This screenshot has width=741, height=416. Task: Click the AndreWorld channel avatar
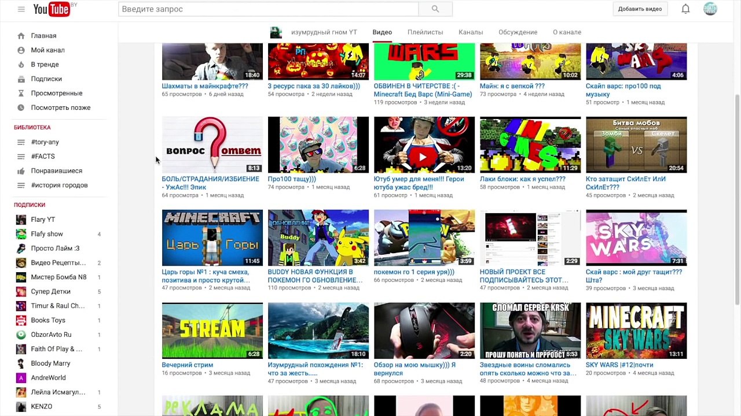[21, 378]
